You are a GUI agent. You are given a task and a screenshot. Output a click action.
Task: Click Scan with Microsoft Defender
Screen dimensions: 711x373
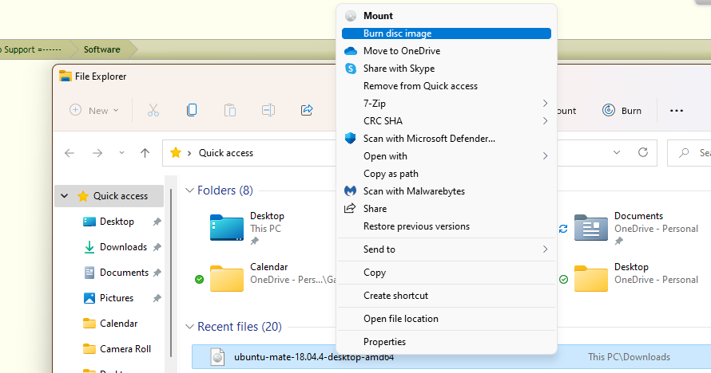[x=447, y=139]
